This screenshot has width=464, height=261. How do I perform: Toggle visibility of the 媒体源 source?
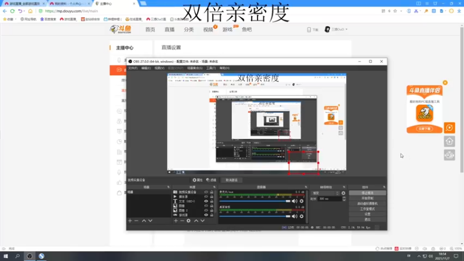click(206, 197)
